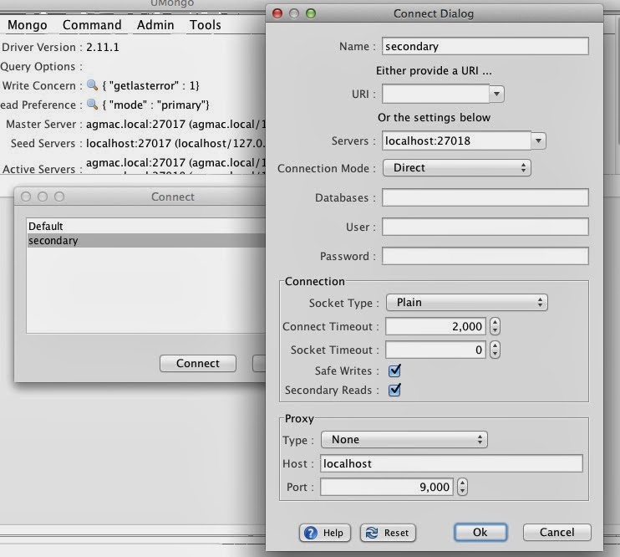Click the Name input field

pyautogui.click(x=485, y=46)
